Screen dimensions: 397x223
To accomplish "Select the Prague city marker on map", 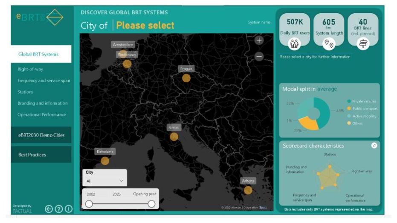I will point(186,78).
